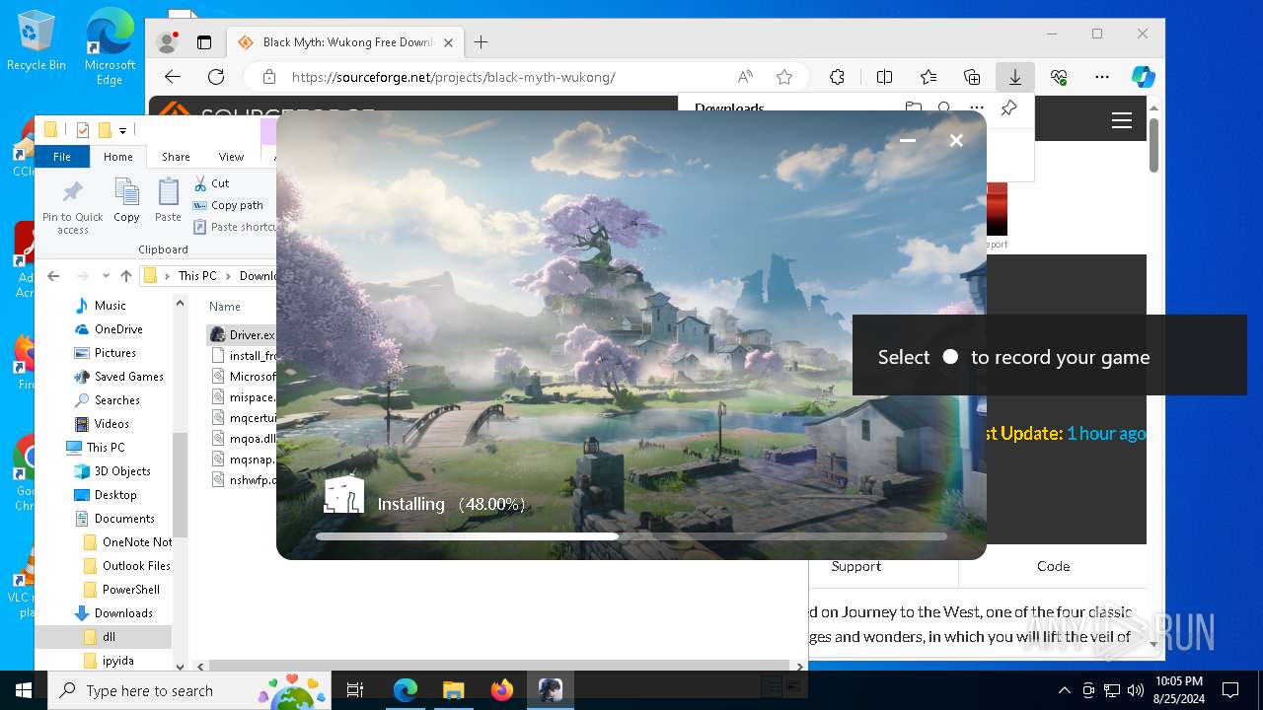Add this page to favorites
Viewport: 1263px width, 710px height.
pos(784,77)
